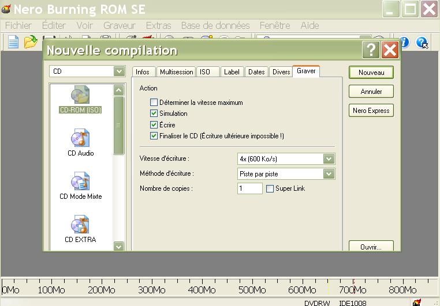Click the dialog question mark help button
Viewport: 440px width, 306px height.
click(371, 50)
